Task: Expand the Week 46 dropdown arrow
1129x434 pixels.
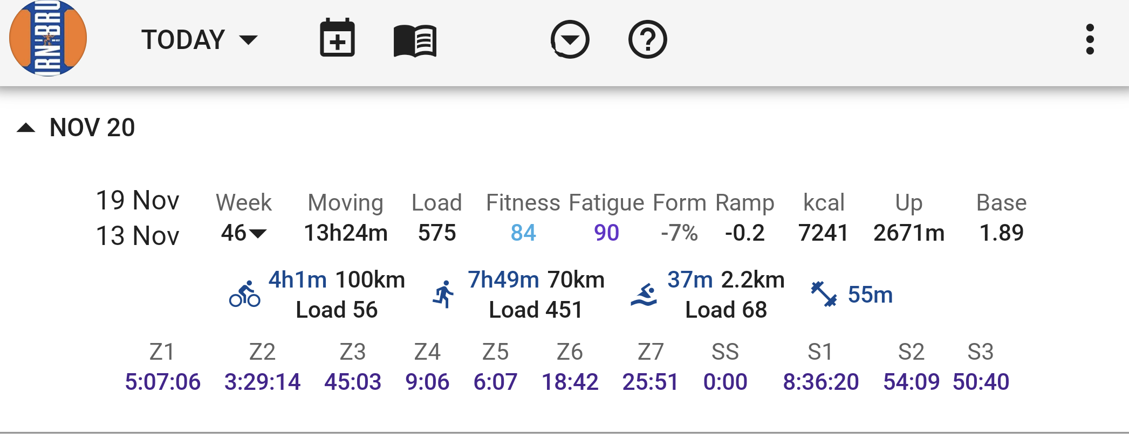Action: click(x=258, y=234)
